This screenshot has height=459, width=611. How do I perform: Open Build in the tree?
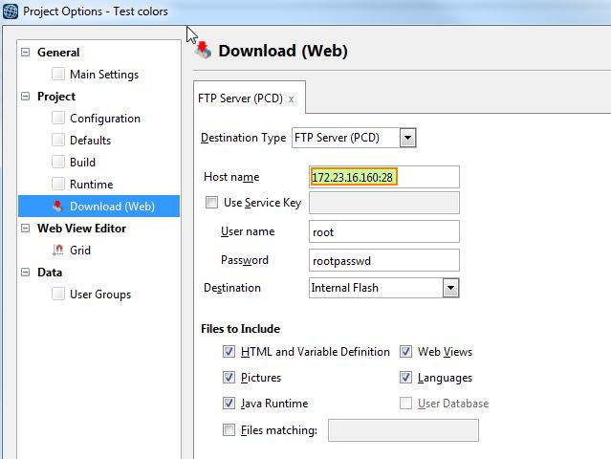[82, 163]
